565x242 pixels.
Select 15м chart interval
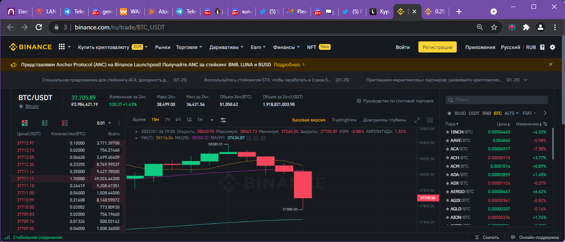coord(155,120)
